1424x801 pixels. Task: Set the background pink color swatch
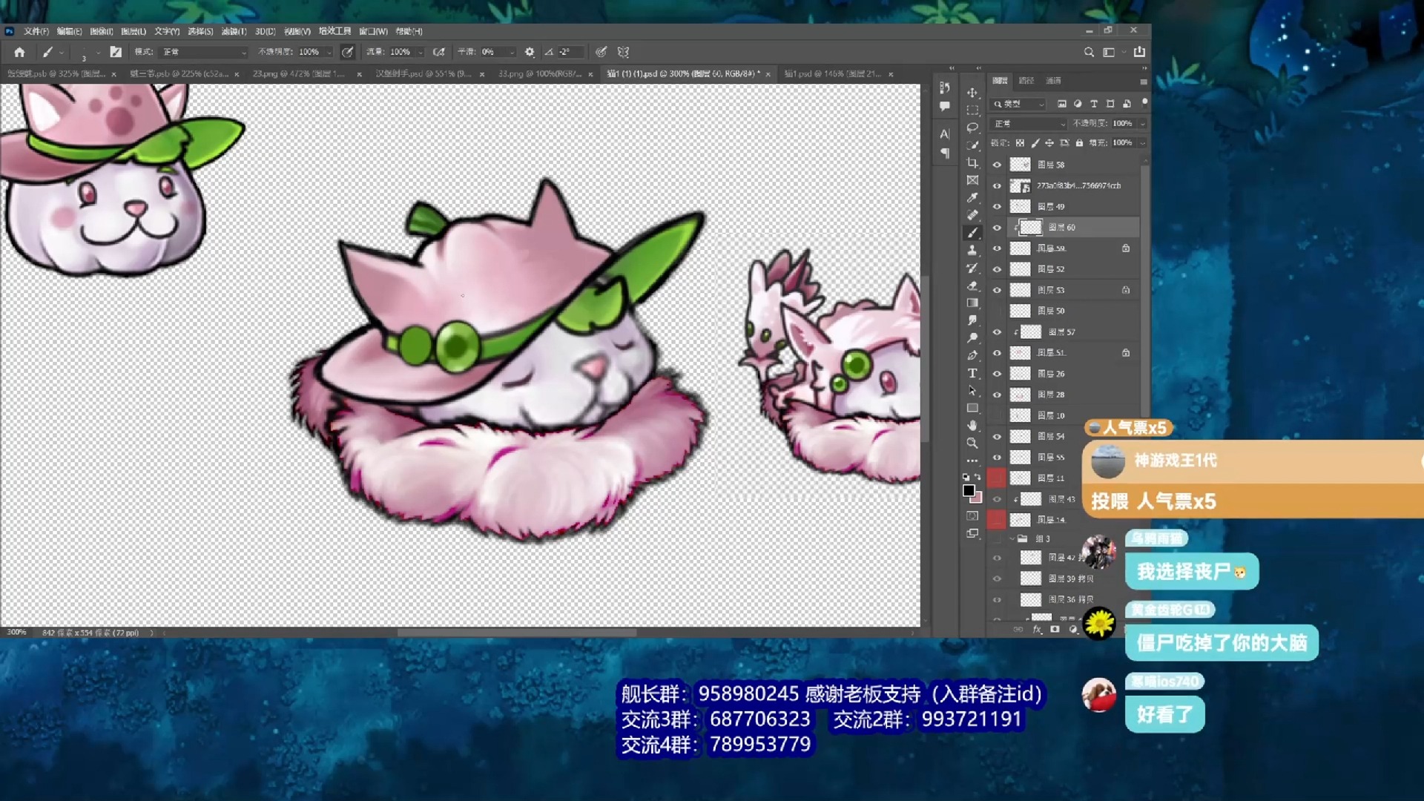[978, 498]
